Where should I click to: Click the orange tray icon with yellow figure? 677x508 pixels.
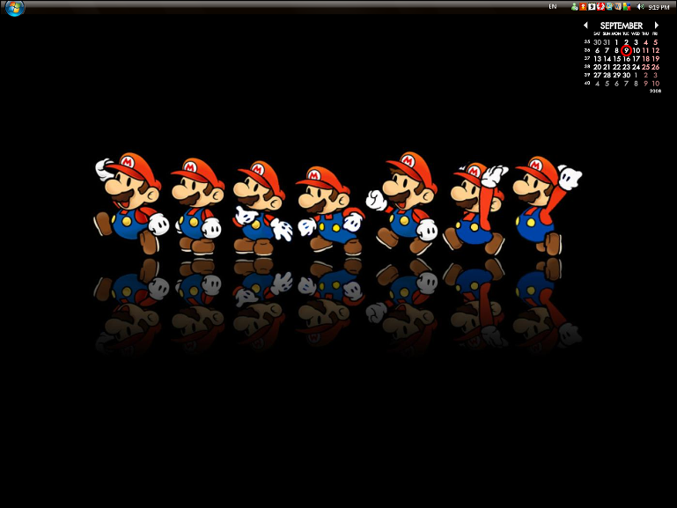(583, 6)
